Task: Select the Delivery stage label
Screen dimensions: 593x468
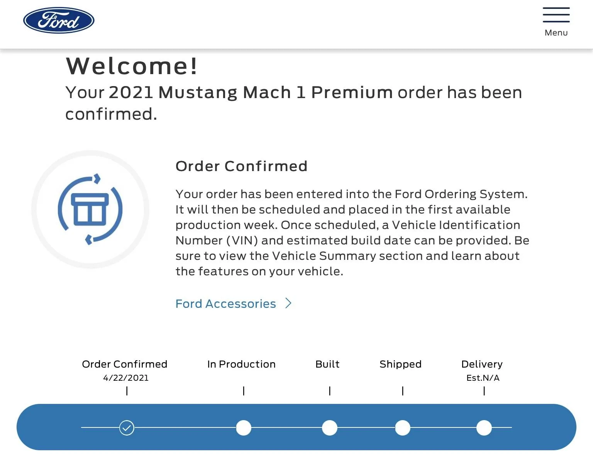Action: [x=482, y=364]
